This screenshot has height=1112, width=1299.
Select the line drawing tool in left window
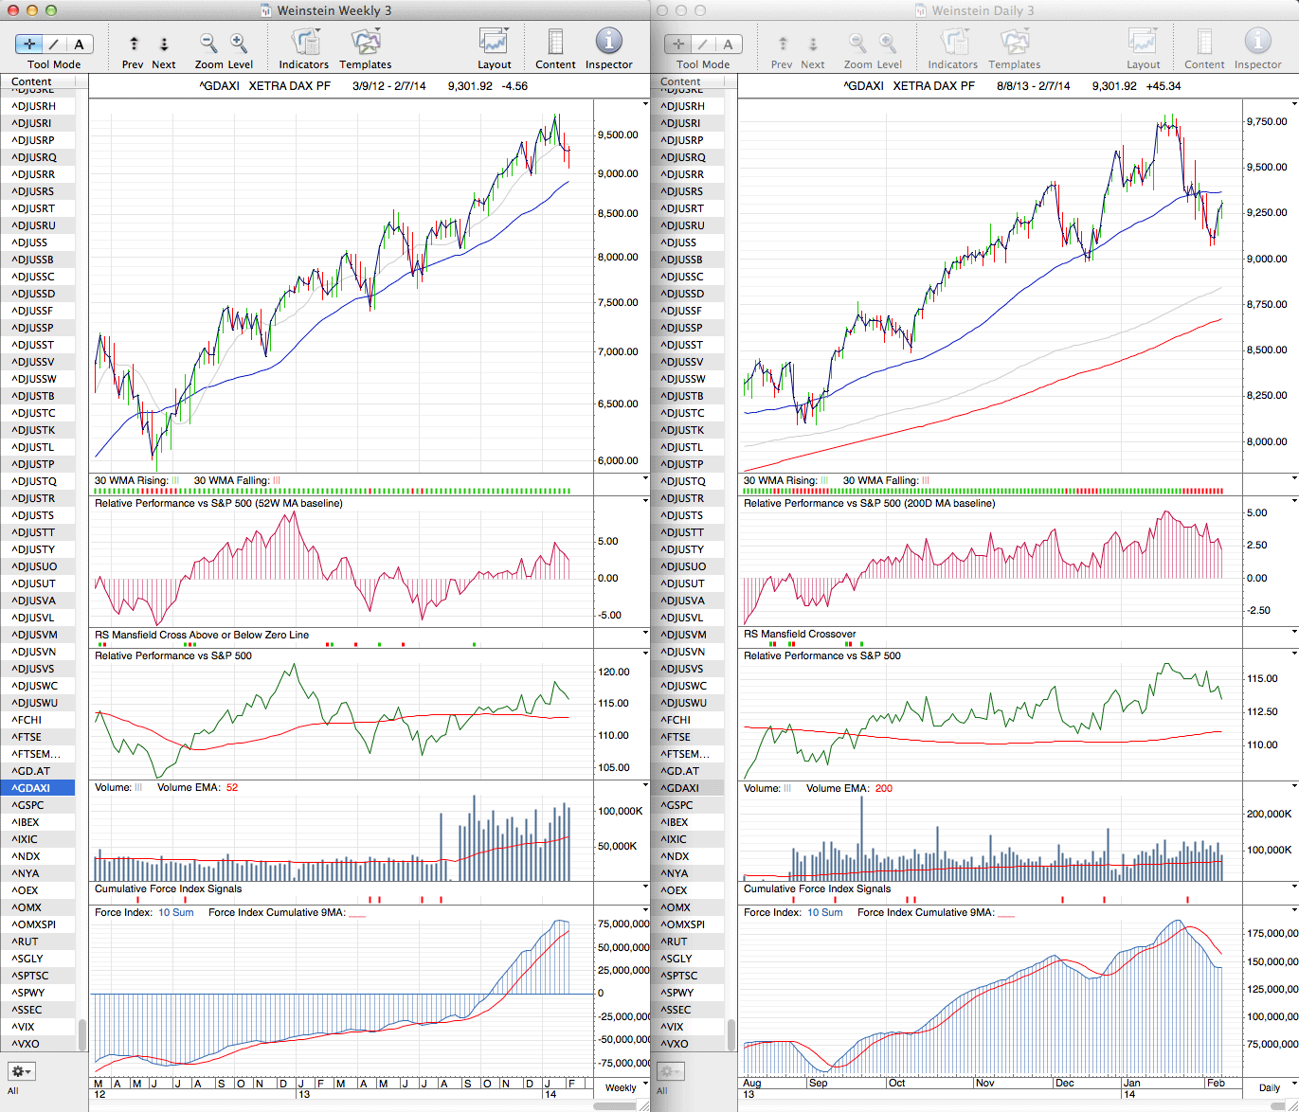[x=54, y=44]
